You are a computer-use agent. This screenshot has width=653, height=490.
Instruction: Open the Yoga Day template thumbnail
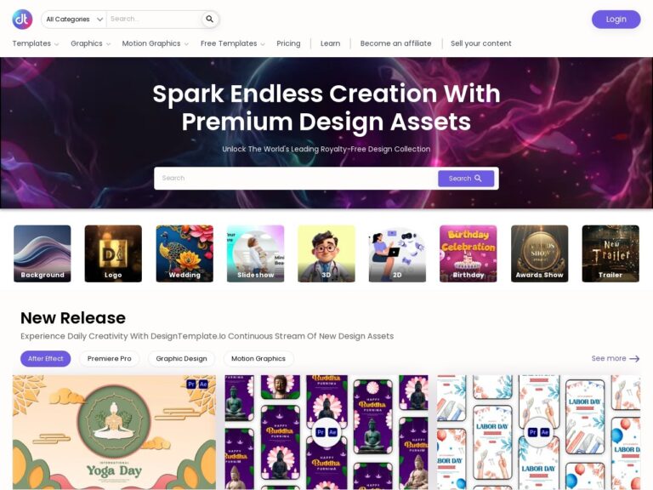[114, 432]
